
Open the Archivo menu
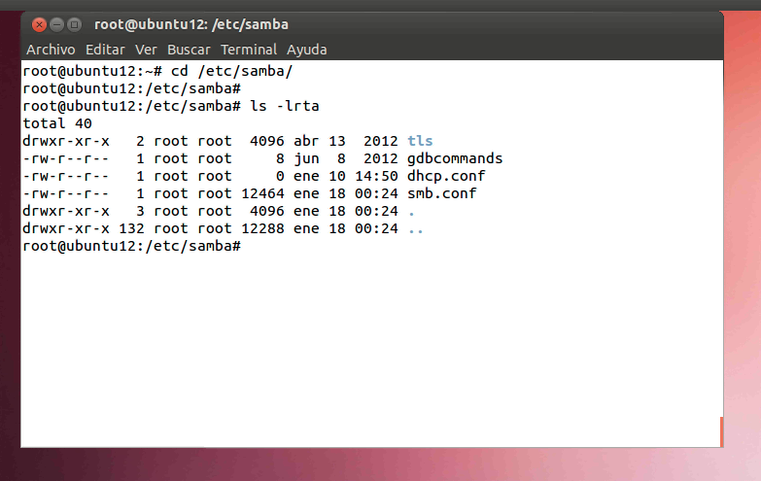51,50
